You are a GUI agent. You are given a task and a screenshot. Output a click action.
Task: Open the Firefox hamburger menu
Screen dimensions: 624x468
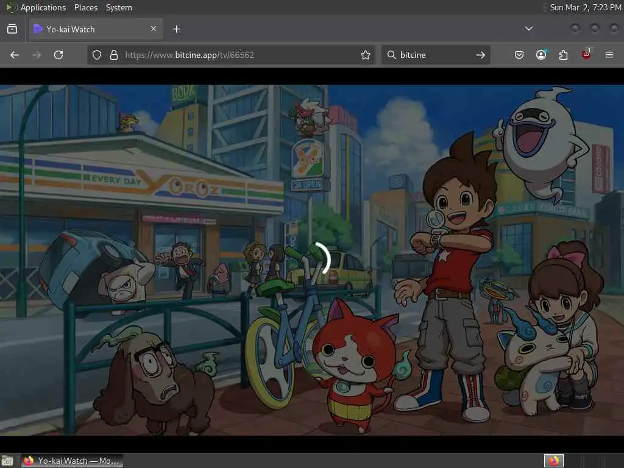609,55
